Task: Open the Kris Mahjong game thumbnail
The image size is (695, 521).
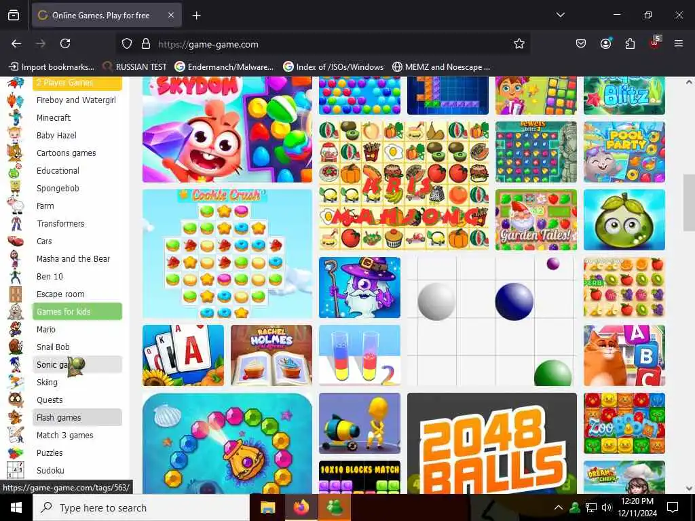Action: [403, 186]
